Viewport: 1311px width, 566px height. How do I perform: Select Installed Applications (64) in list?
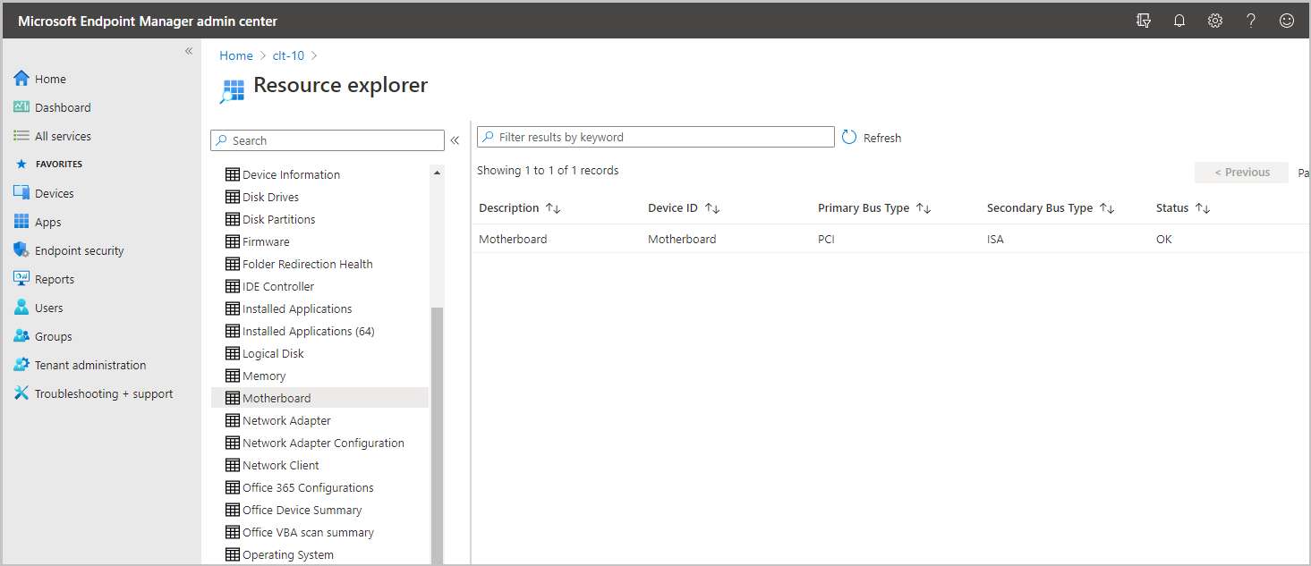(x=308, y=331)
